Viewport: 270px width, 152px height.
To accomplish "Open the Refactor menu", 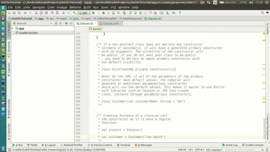I will 75,8.
